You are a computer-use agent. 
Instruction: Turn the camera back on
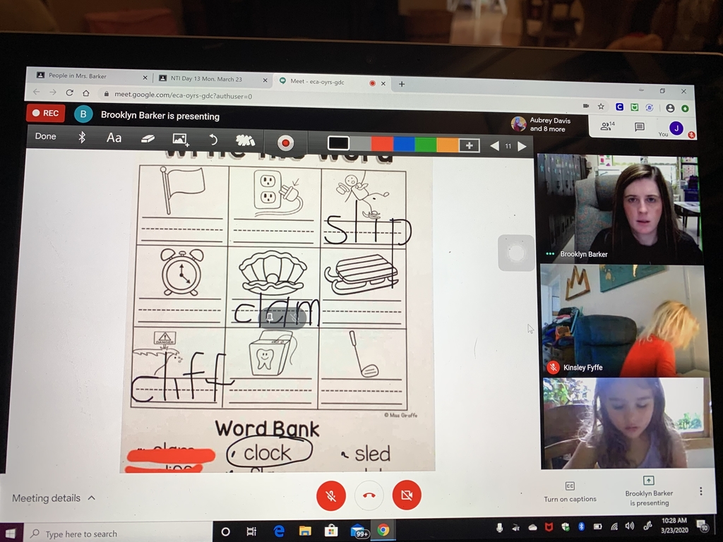pyautogui.click(x=406, y=495)
